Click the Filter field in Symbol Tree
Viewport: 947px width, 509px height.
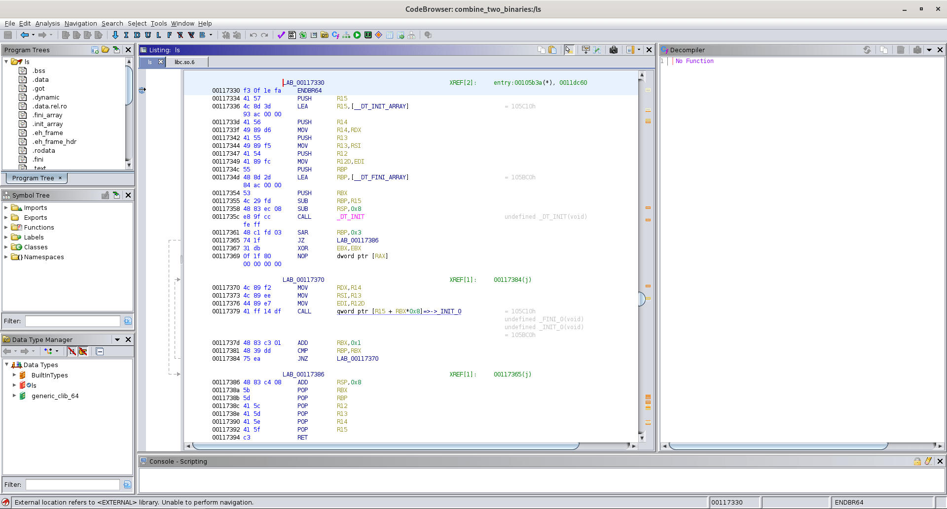click(72, 321)
